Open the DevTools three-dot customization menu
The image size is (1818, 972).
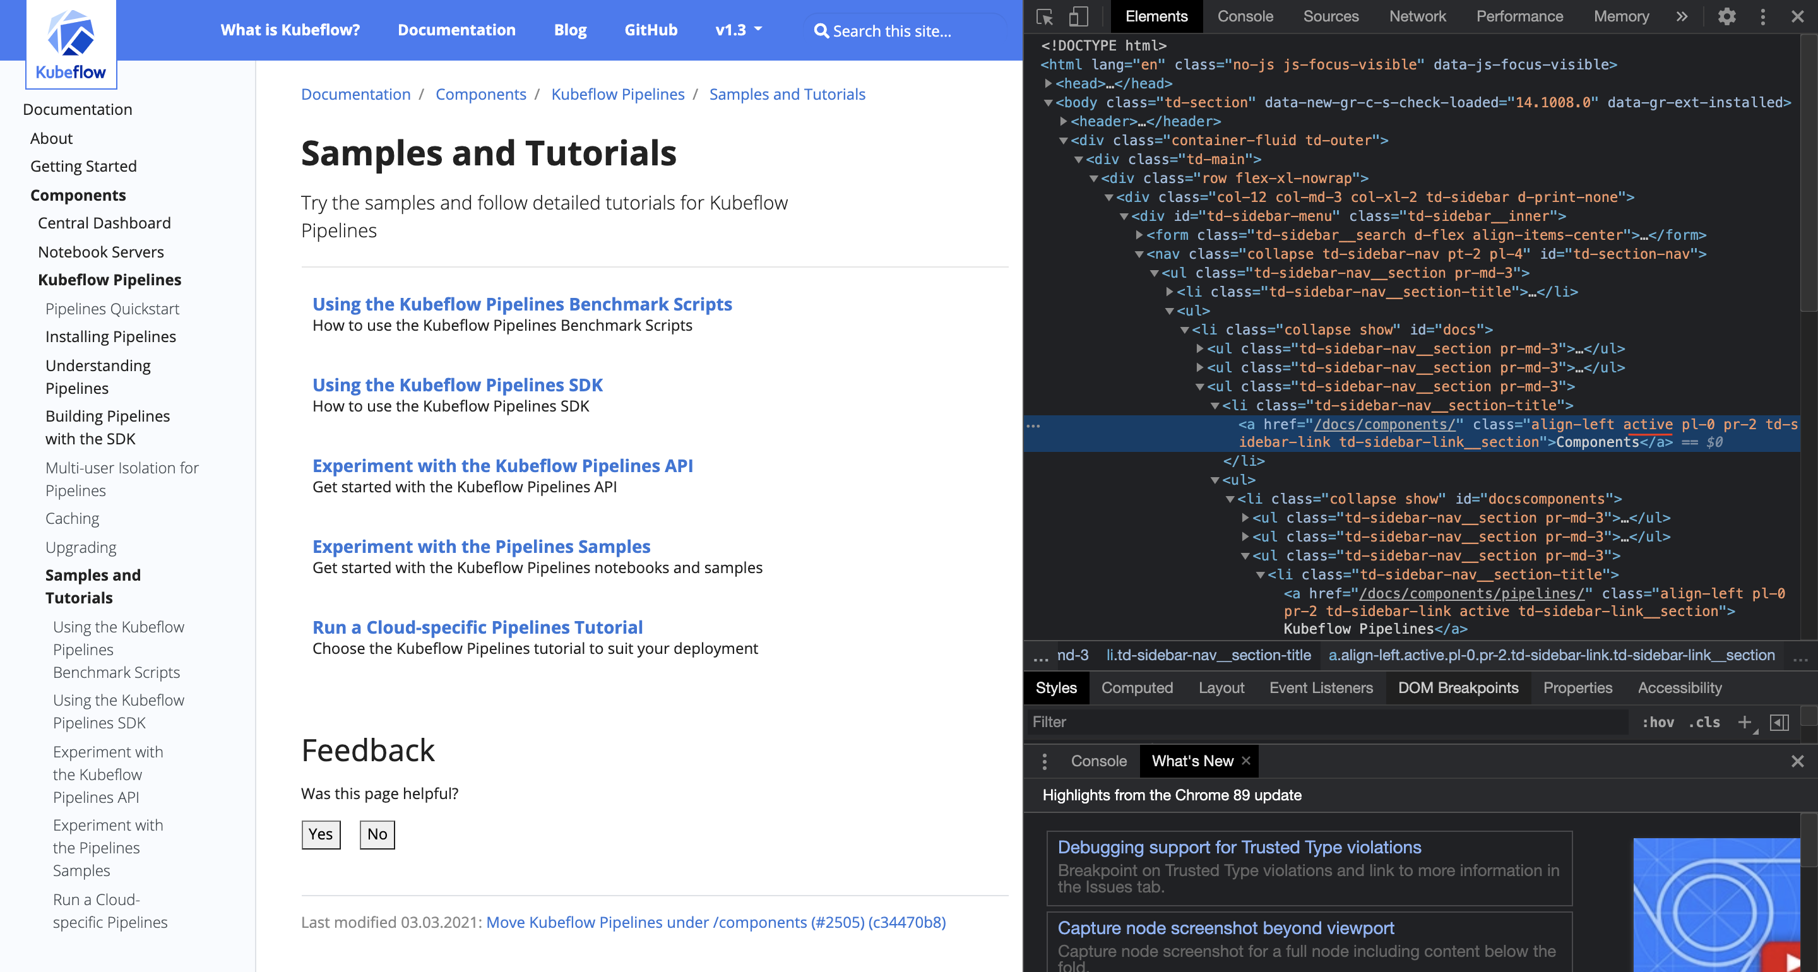[x=1762, y=16]
